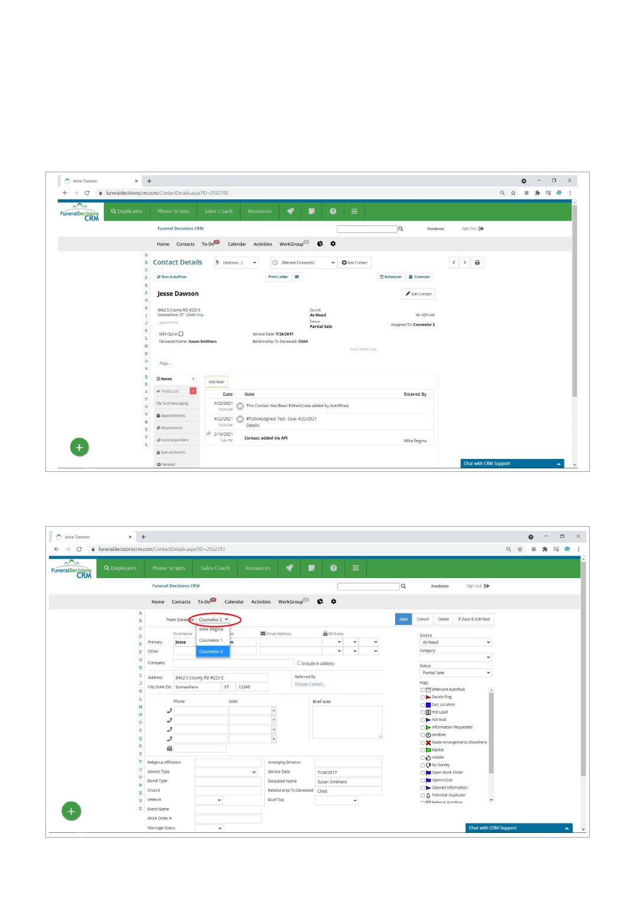Click the Run AutoFlow button

tap(172, 277)
